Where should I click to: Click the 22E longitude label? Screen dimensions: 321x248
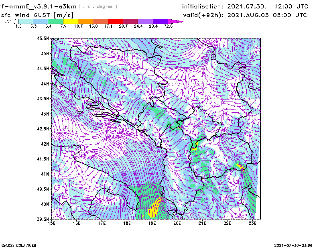pyautogui.click(x=227, y=223)
